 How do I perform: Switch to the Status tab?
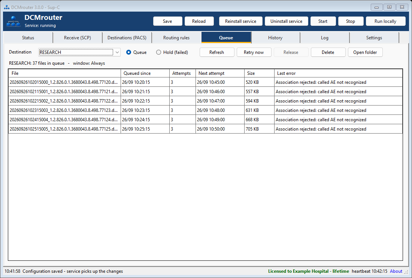click(28, 37)
